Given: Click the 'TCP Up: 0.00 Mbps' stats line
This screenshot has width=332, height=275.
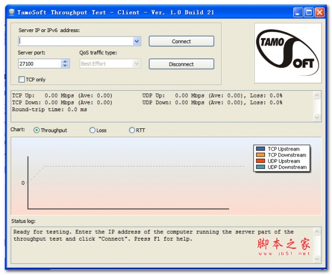Looking at the screenshot, I should pyautogui.click(x=62, y=96).
